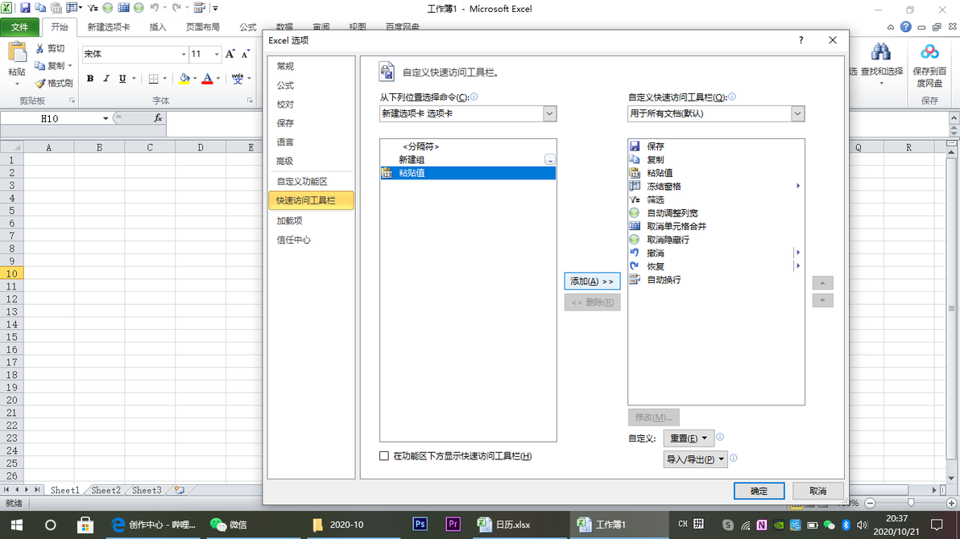Open Microsoft Store from the taskbar
Viewport: 960px width, 539px height.
[85, 525]
